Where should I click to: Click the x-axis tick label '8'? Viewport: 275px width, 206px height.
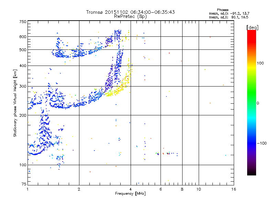point(182,189)
